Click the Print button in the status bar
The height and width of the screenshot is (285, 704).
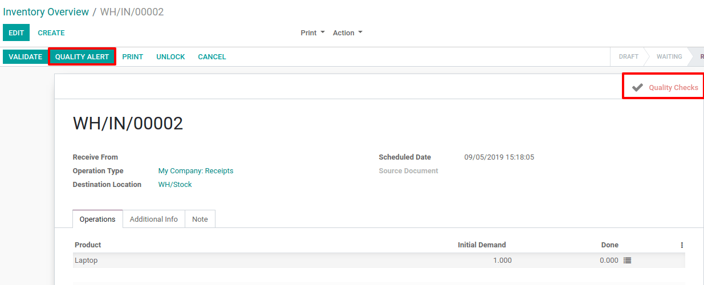[x=133, y=57]
